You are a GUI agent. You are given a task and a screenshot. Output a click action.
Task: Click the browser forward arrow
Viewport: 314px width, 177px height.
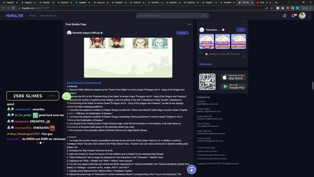8,8
